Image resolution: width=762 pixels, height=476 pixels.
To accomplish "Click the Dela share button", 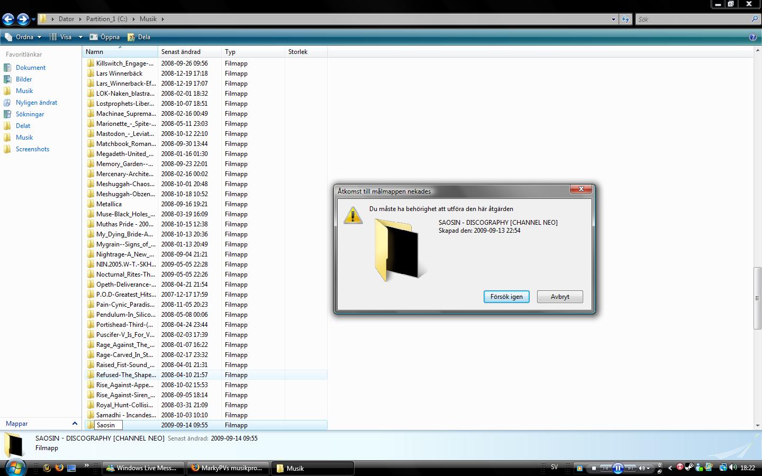I will [x=139, y=37].
